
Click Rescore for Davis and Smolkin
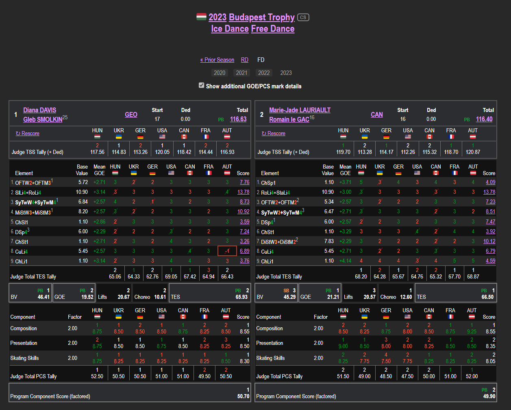click(28, 134)
